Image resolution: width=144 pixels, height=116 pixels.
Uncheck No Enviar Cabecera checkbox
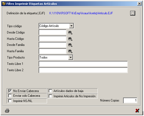coord(10,91)
